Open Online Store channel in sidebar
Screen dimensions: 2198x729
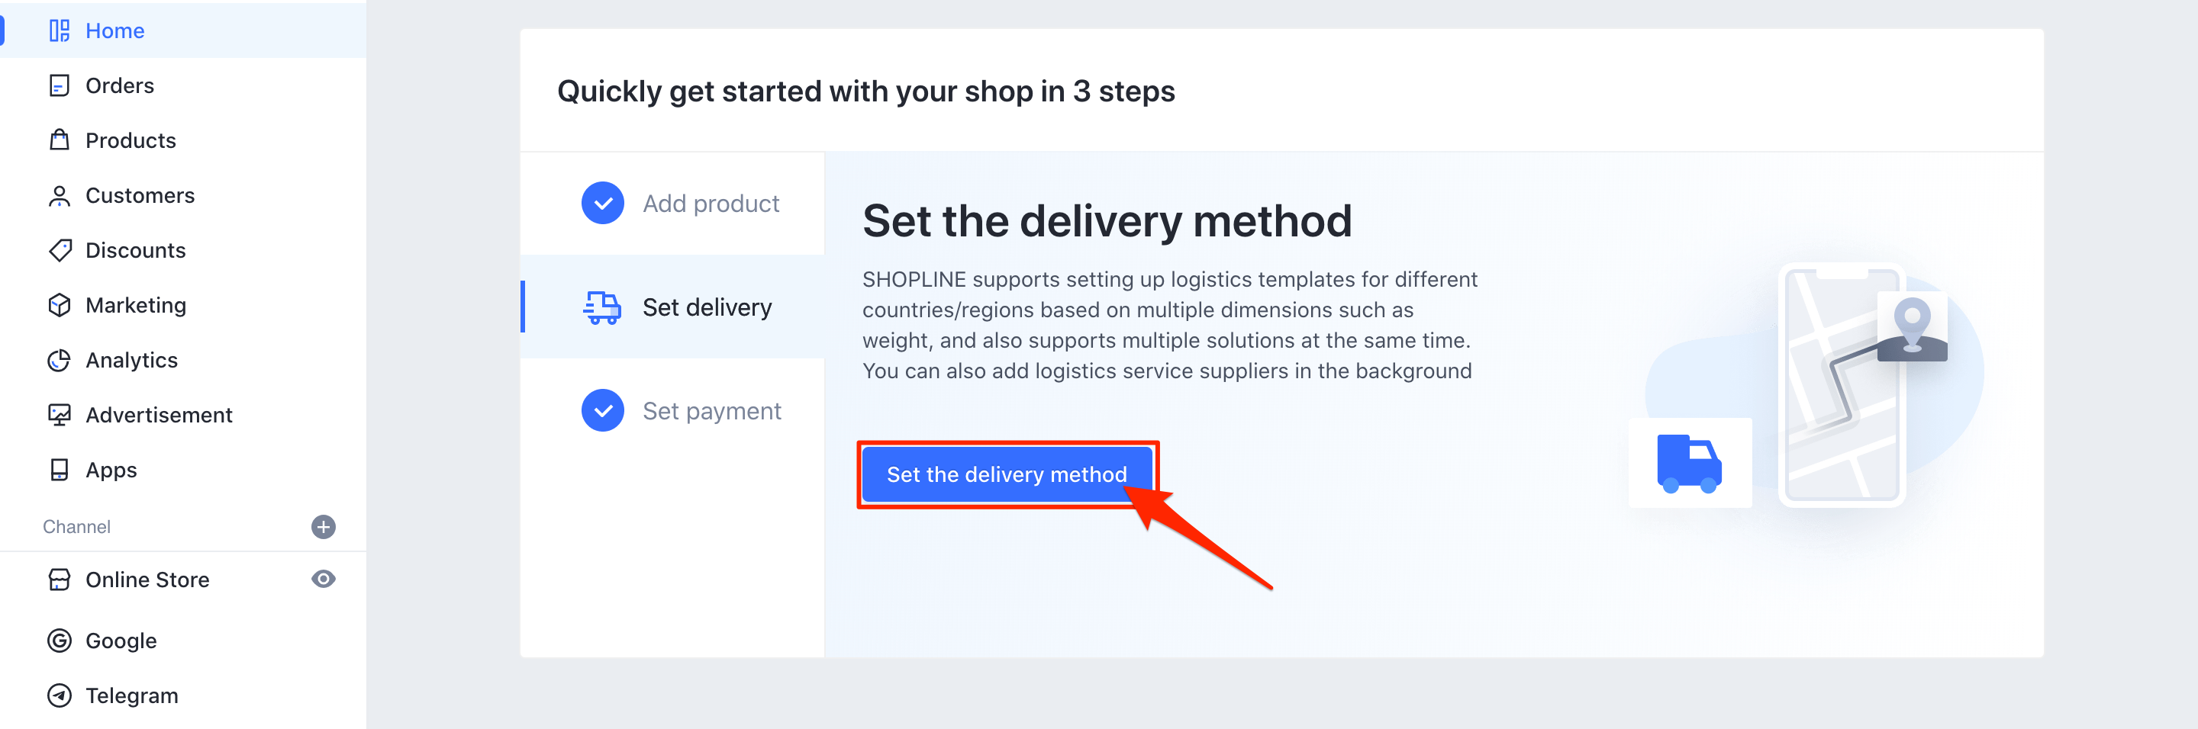click(147, 579)
